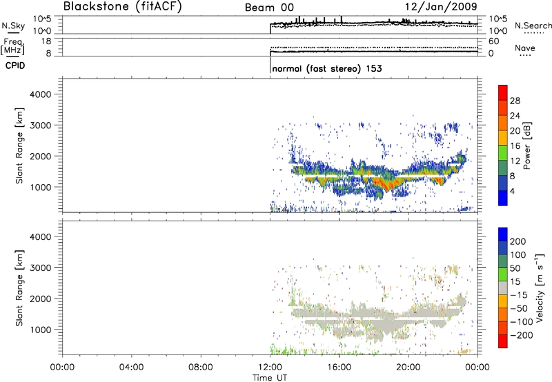Click the normal (fast stereo) 153 text
Viewport: 552px width, 382px height.
(x=327, y=68)
